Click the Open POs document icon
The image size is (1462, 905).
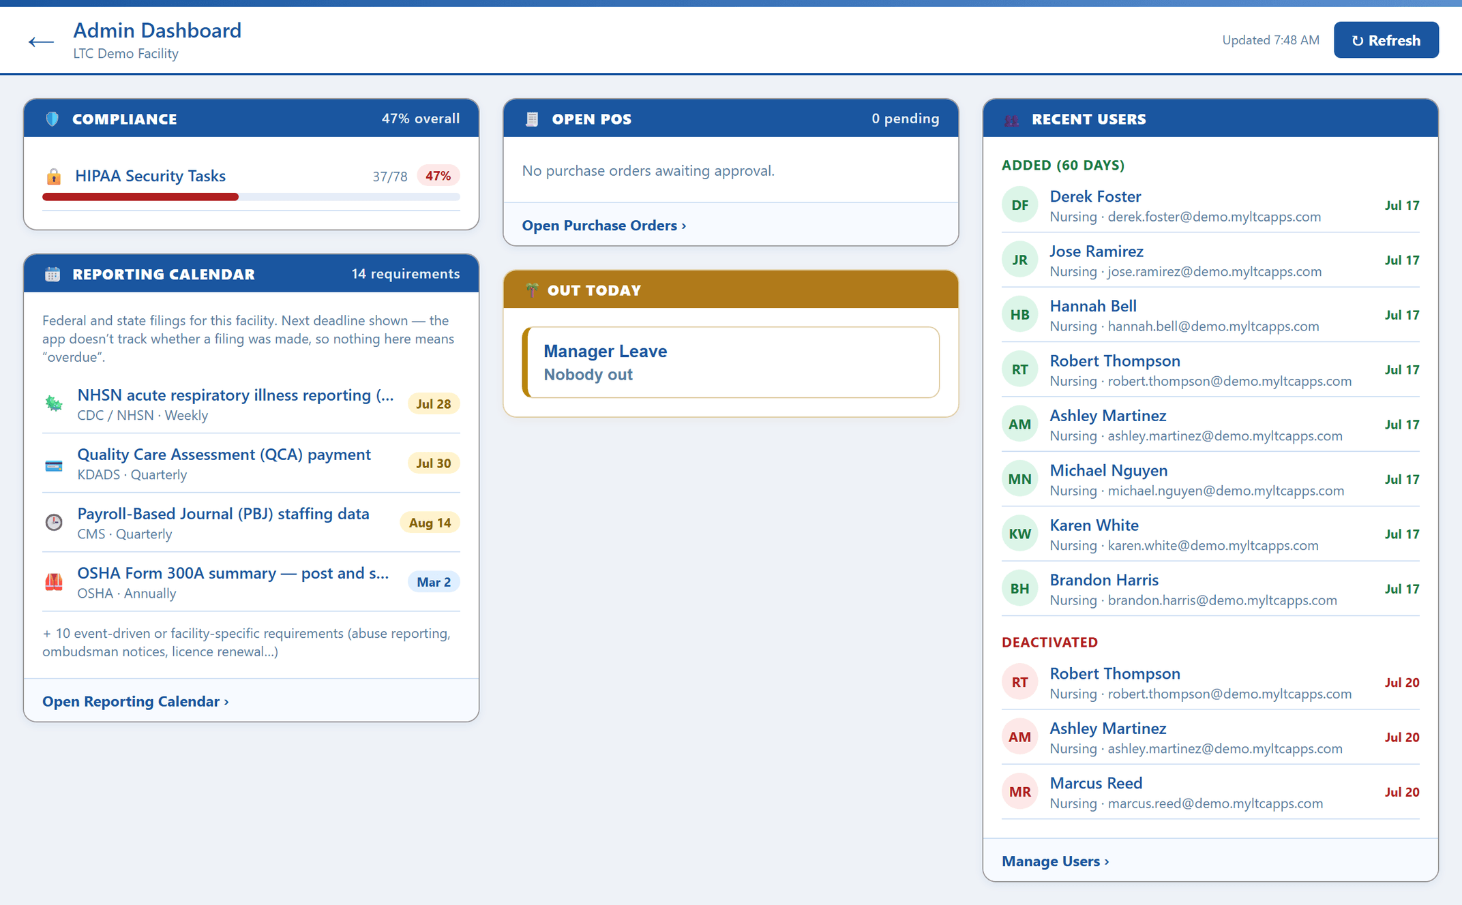[532, 119]
